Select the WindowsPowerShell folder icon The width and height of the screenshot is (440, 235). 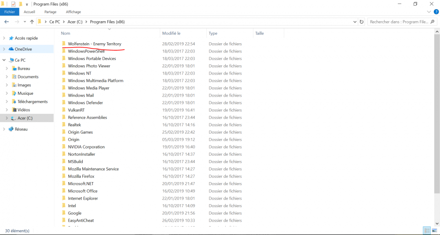tap(64, 51)
